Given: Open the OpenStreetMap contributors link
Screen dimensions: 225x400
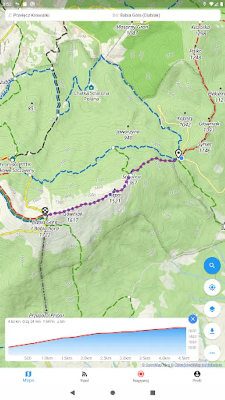Looking at the screenshot, I should tap(197, 365).
